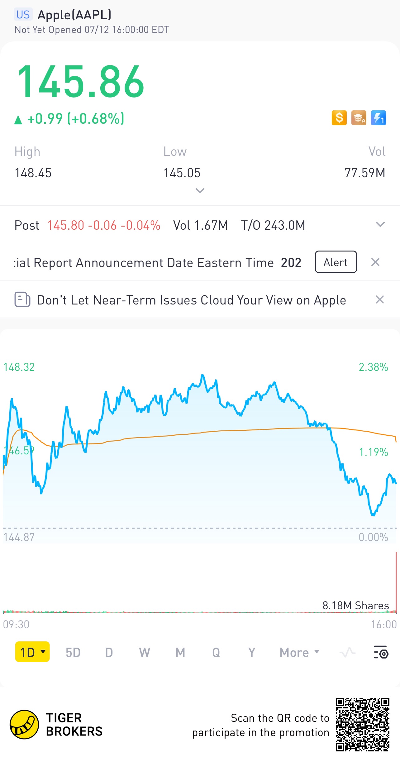Tap the chart indicator waveform icon
The image size is (400, 762).
coord(347,652)
